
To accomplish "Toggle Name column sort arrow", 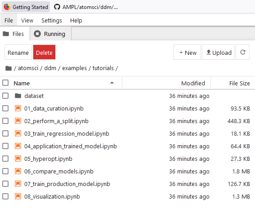I will (x=112, y=83).
